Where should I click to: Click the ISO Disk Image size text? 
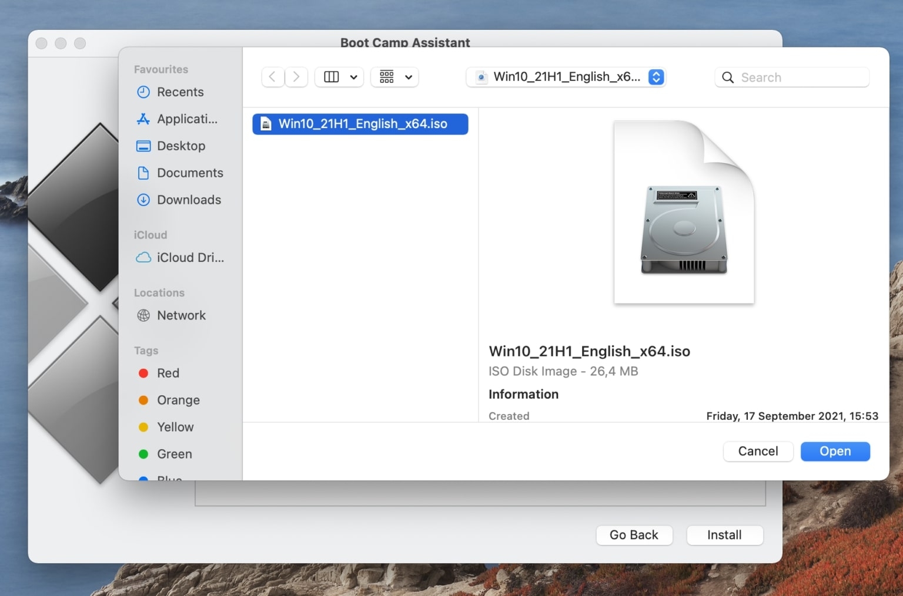coord(563,371)
